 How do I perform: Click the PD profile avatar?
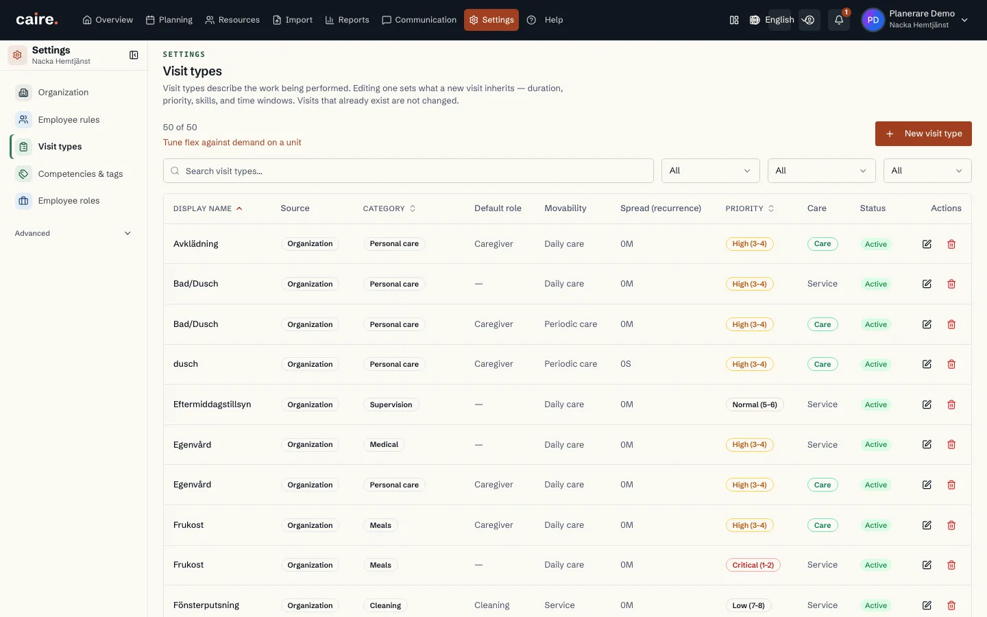tap(873, 20)
